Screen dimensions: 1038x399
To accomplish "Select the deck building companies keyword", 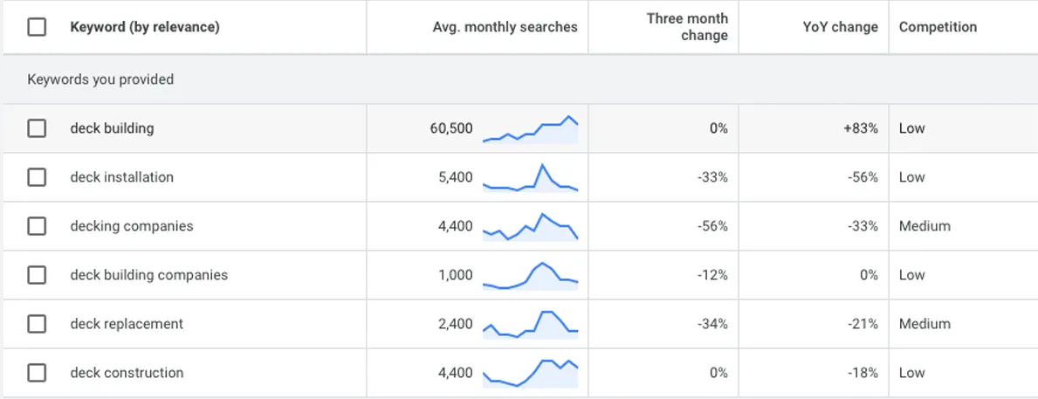I will click(148, 275).
